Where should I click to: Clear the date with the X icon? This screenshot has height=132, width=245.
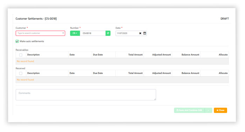click(x=140, y=33)
